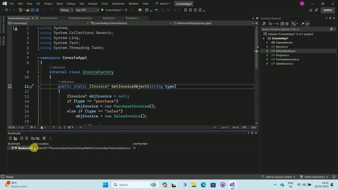Go to next bookmark in Bookmarks toolbar

click(26, 138)
